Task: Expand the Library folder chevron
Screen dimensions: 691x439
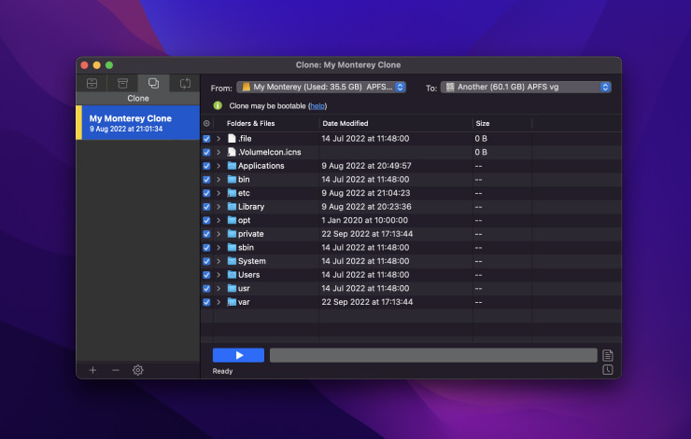Action: pyautogui.click(x=219, y=207)
